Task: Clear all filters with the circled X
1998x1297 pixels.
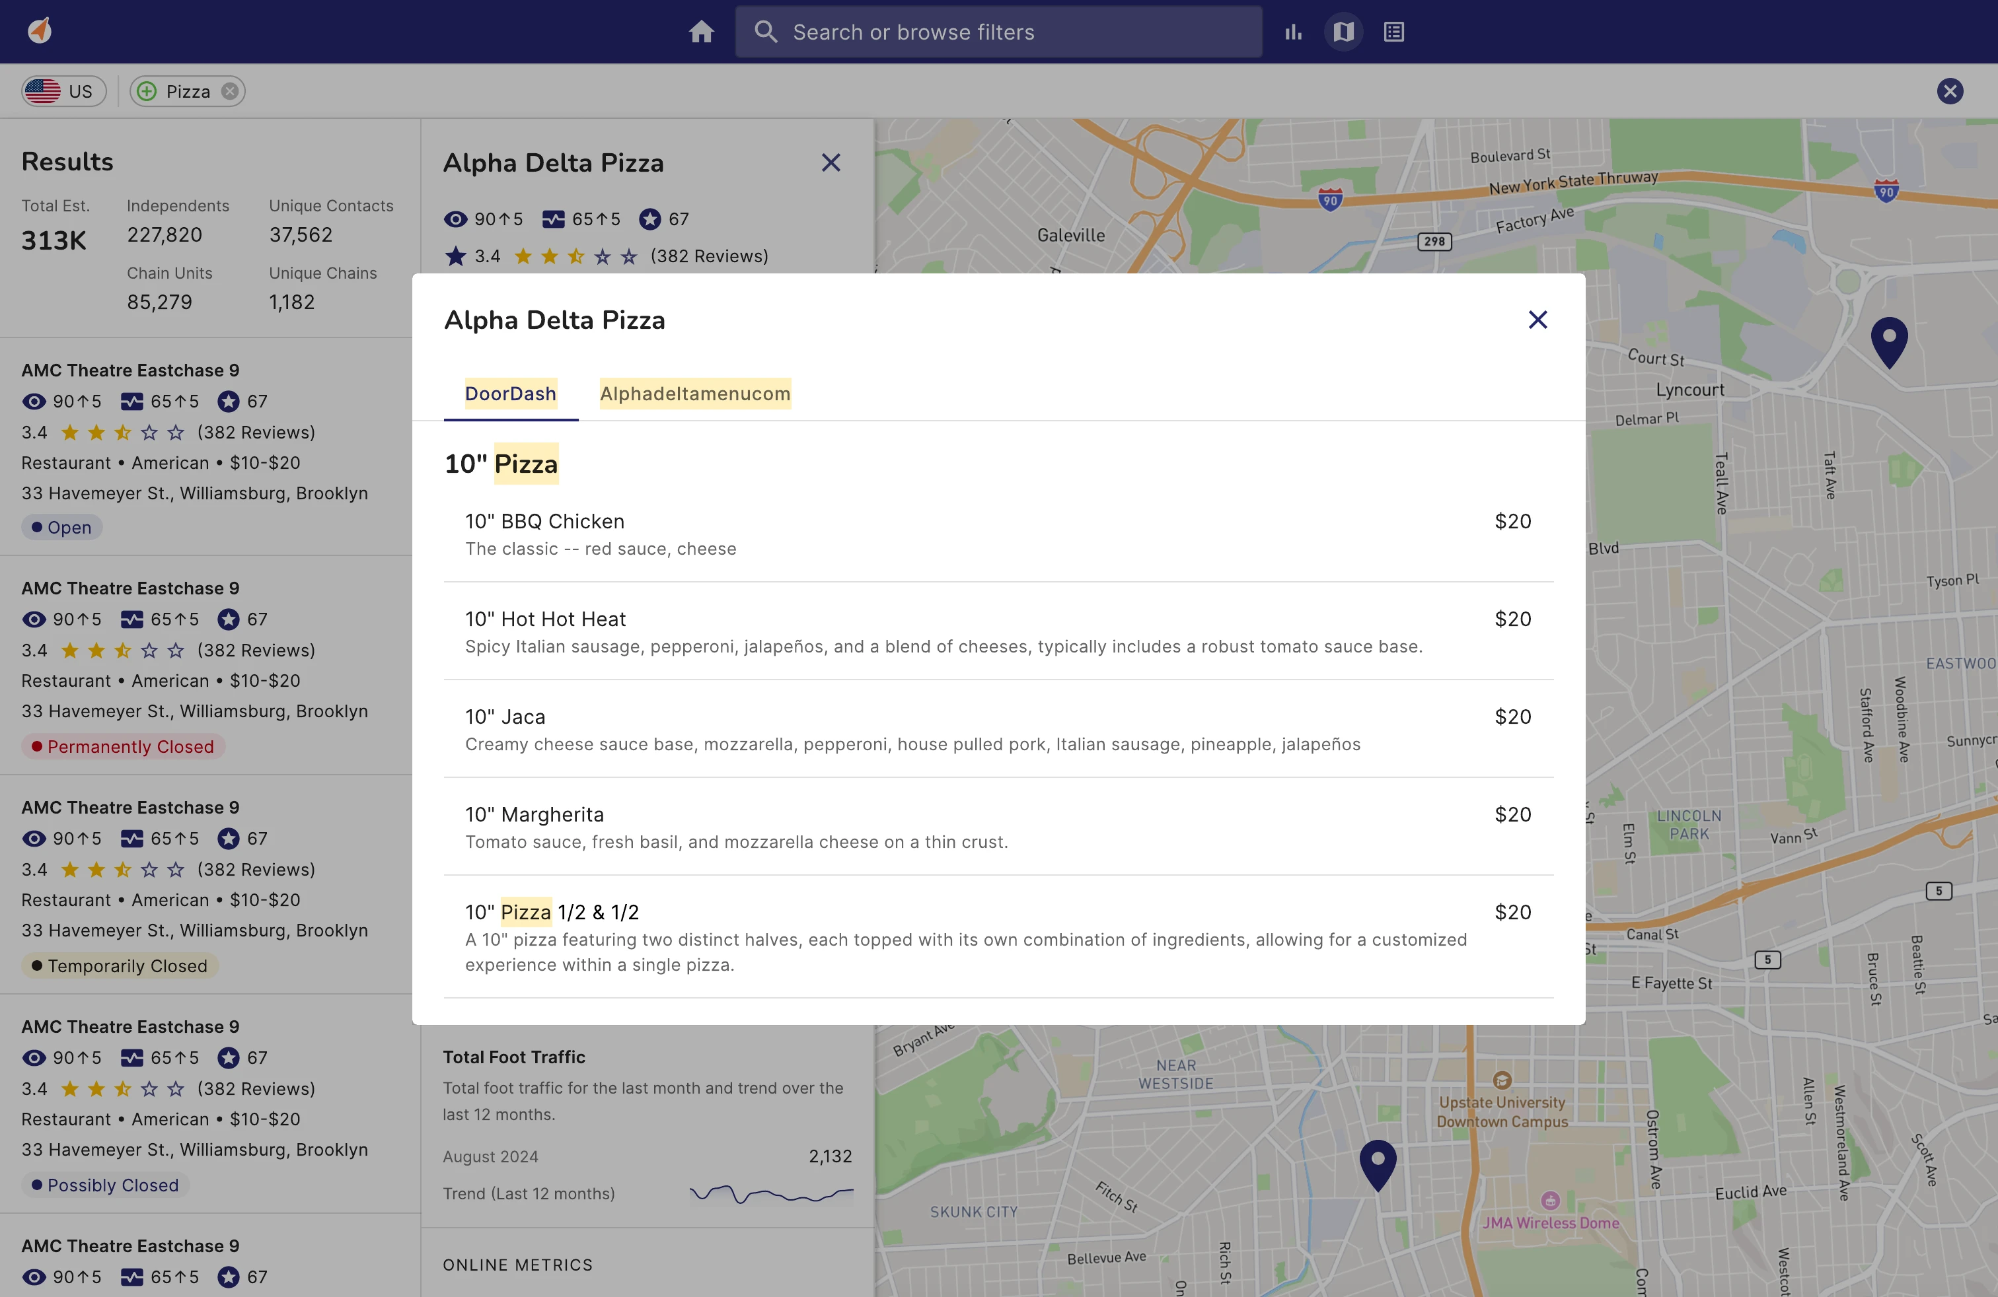Action: [x=1949, y=91]
